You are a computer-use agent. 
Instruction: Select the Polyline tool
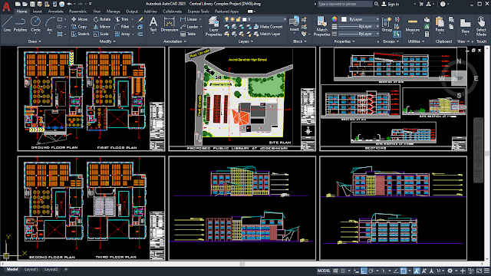tap(20, 24)
